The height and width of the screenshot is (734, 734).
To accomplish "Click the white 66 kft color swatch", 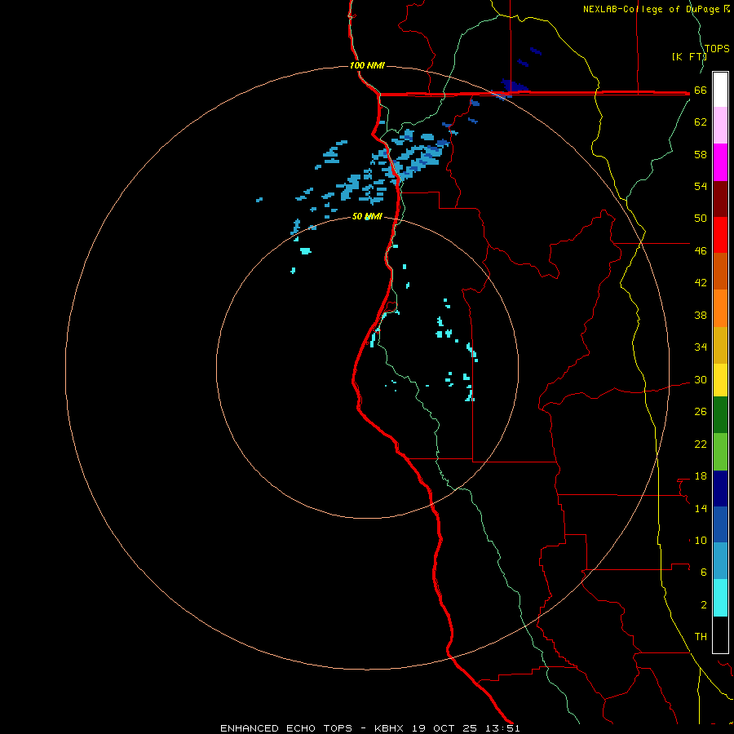I will pos(720,90).
